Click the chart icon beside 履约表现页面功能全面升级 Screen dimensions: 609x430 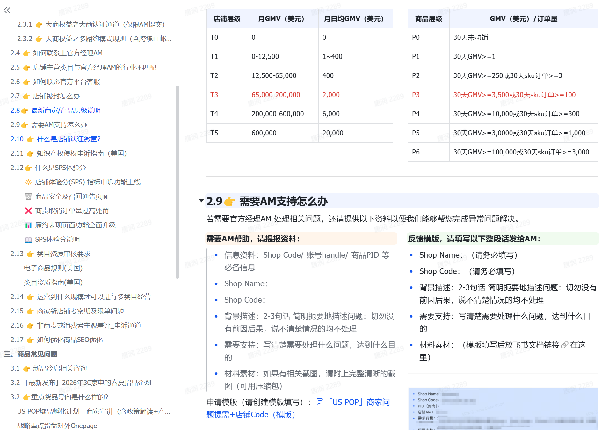coord(28,225)
